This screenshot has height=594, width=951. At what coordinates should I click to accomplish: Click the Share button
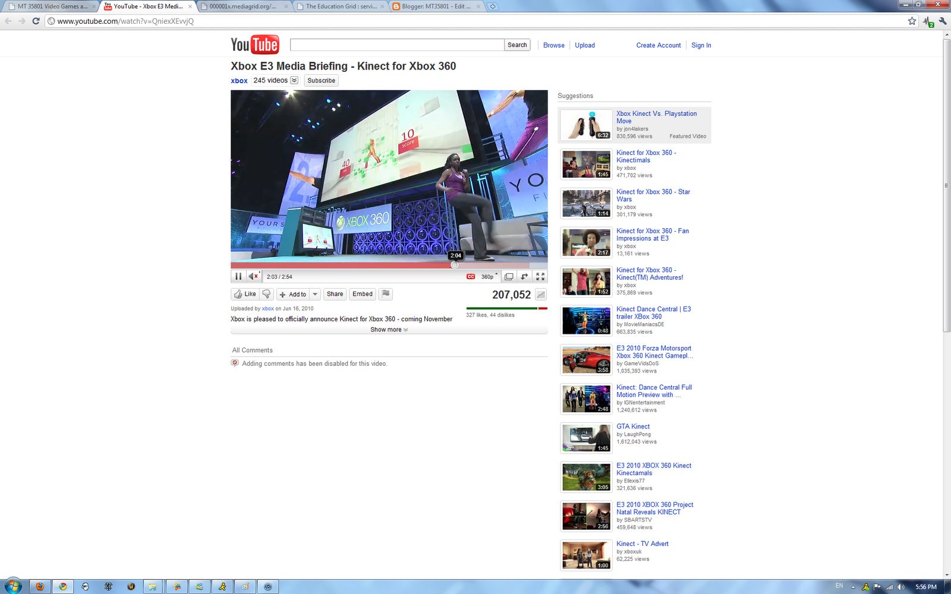click(x=335, y=294)
